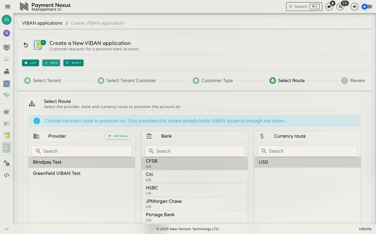The height and width of the screenshot is (234, 376).
Task: Focus the Currency route search field
Action: pyautogui.click(x=307, y=151)
